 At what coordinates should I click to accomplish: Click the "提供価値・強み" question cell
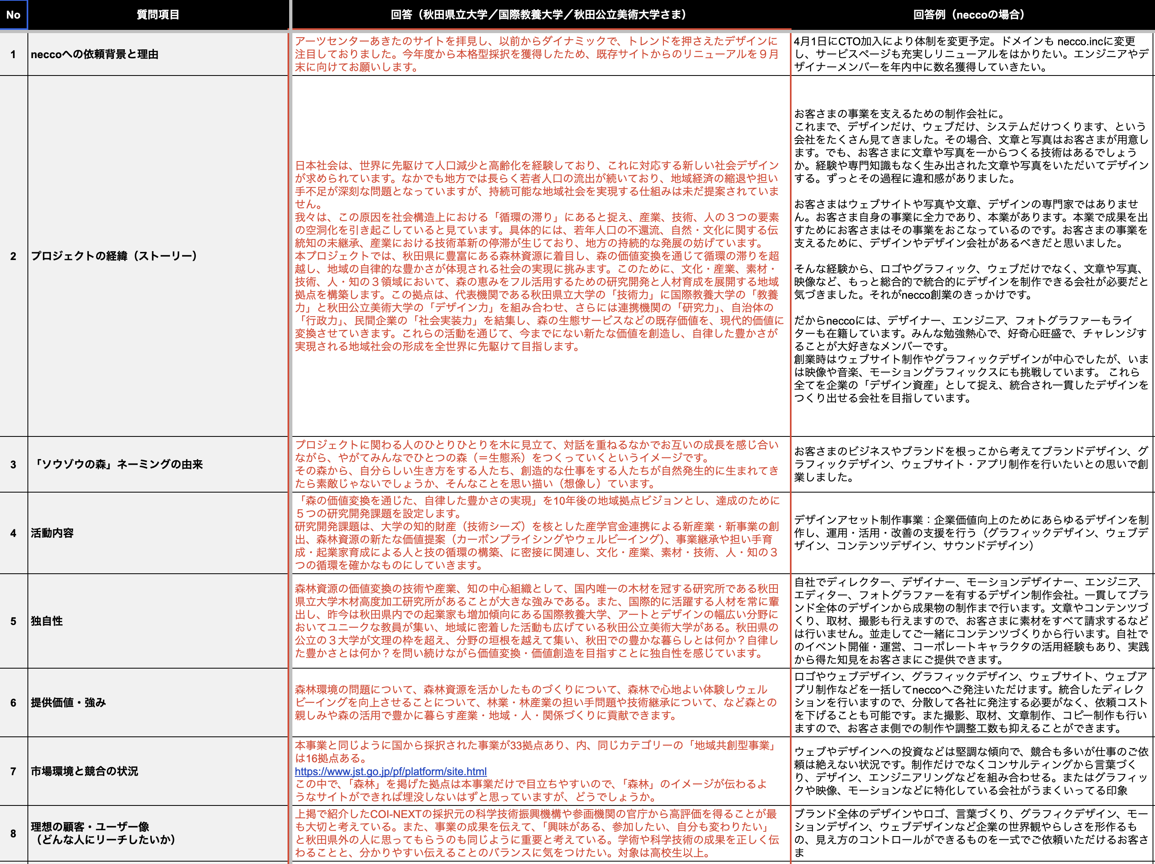pyautogui.click(x=157, y=703)
